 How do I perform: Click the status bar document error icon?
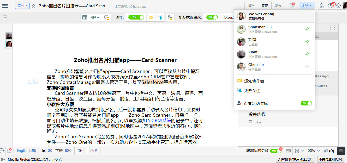(x=9, y=151)
